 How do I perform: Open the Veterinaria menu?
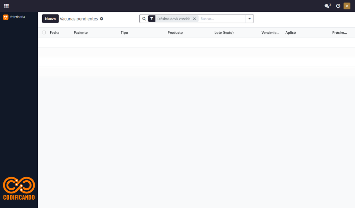(17, 17)
